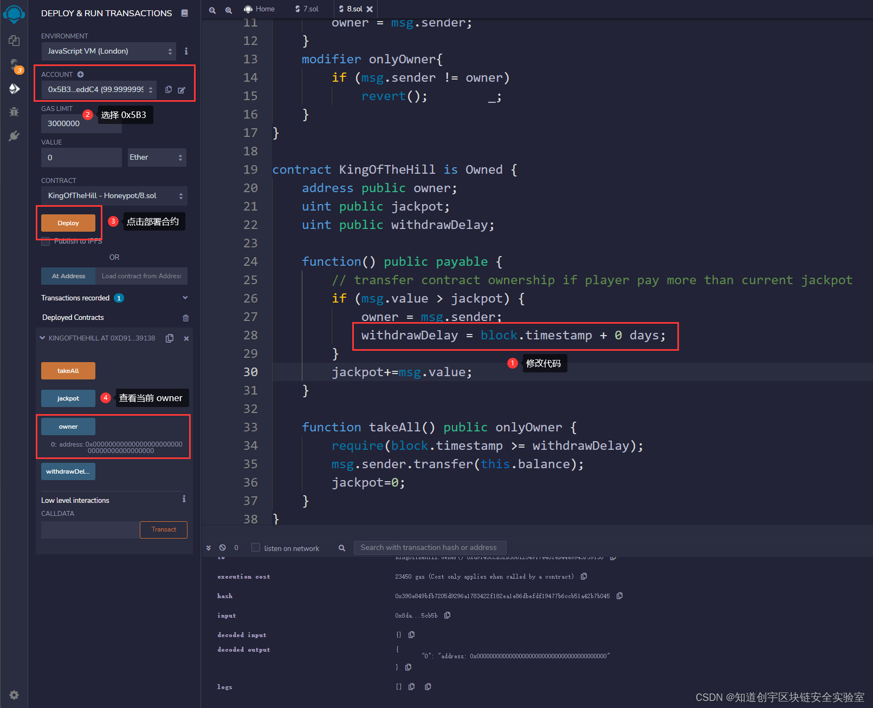Open the Environment dropdown JavaScript VM
The height and width of the screenshot is (708, 873).
point(109,51)
